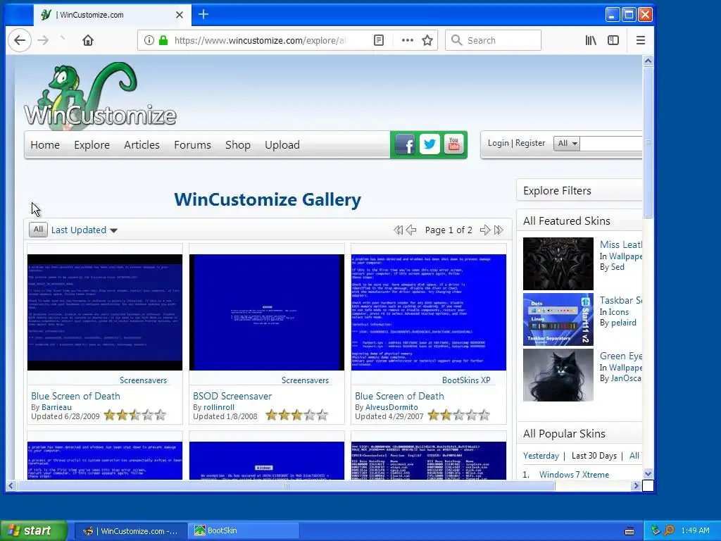The height and width of the screenshot is (541, 721).
Task: Click the magnifier tray icon
Action: click(x=669, y=530)
